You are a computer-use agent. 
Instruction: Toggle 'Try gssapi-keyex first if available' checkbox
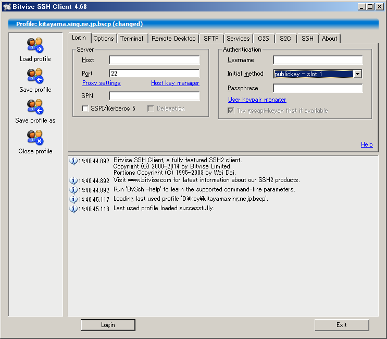[231, 111]
